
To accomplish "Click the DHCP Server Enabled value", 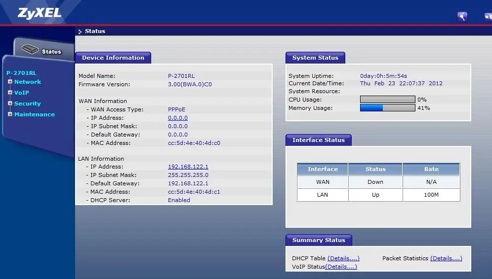I will tap(179, 200).
